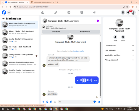Open the Vianny conversation in the list

(19, 32)
